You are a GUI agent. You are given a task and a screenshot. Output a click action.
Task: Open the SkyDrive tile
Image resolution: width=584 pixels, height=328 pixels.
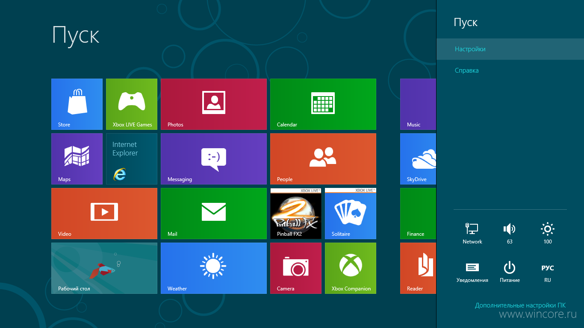tap(418, 159)
